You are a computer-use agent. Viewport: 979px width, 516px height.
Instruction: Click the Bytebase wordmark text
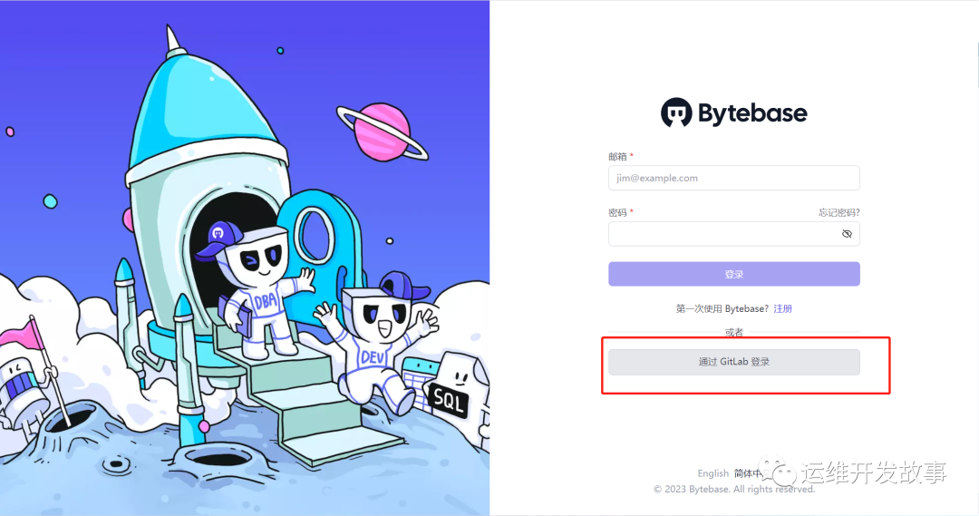pos(752,113)
